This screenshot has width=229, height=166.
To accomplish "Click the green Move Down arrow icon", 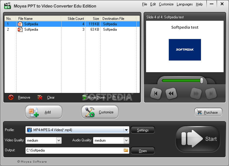I will (84, 97).
